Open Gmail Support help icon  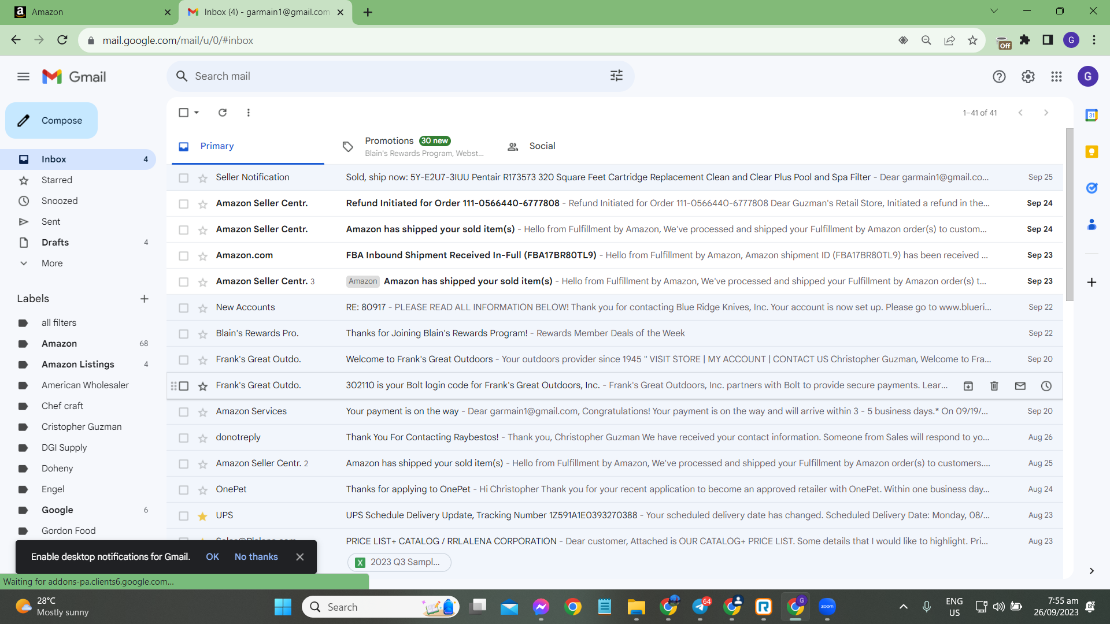[x=999, y=76]
